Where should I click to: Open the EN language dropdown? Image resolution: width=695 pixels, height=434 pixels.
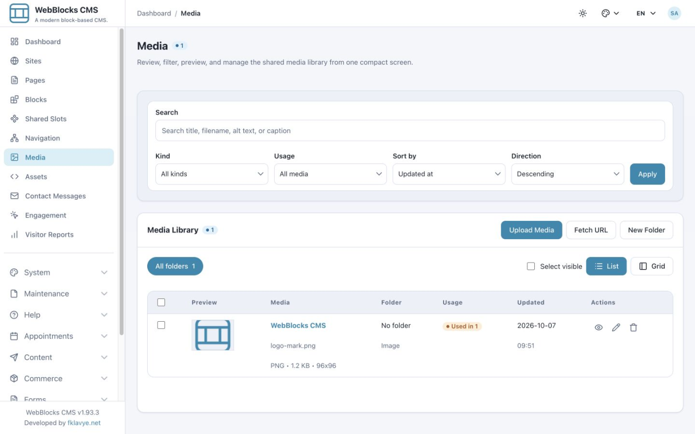[646, 13]
